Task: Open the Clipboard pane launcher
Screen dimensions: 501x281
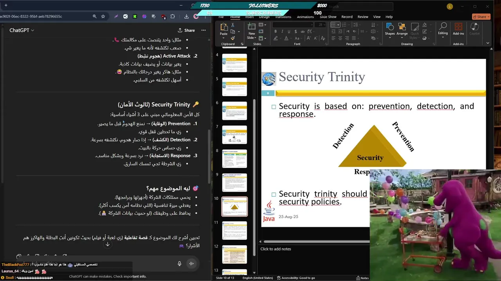Action: click(x=242, y=44)
